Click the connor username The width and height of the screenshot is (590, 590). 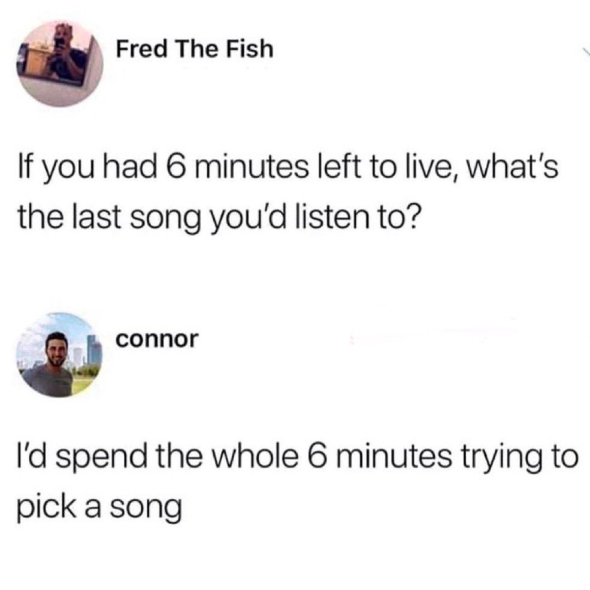click(157, 339)
